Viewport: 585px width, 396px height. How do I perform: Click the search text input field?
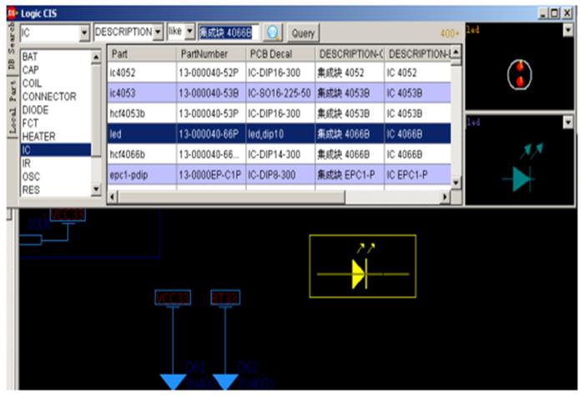(x=229, y=33)
